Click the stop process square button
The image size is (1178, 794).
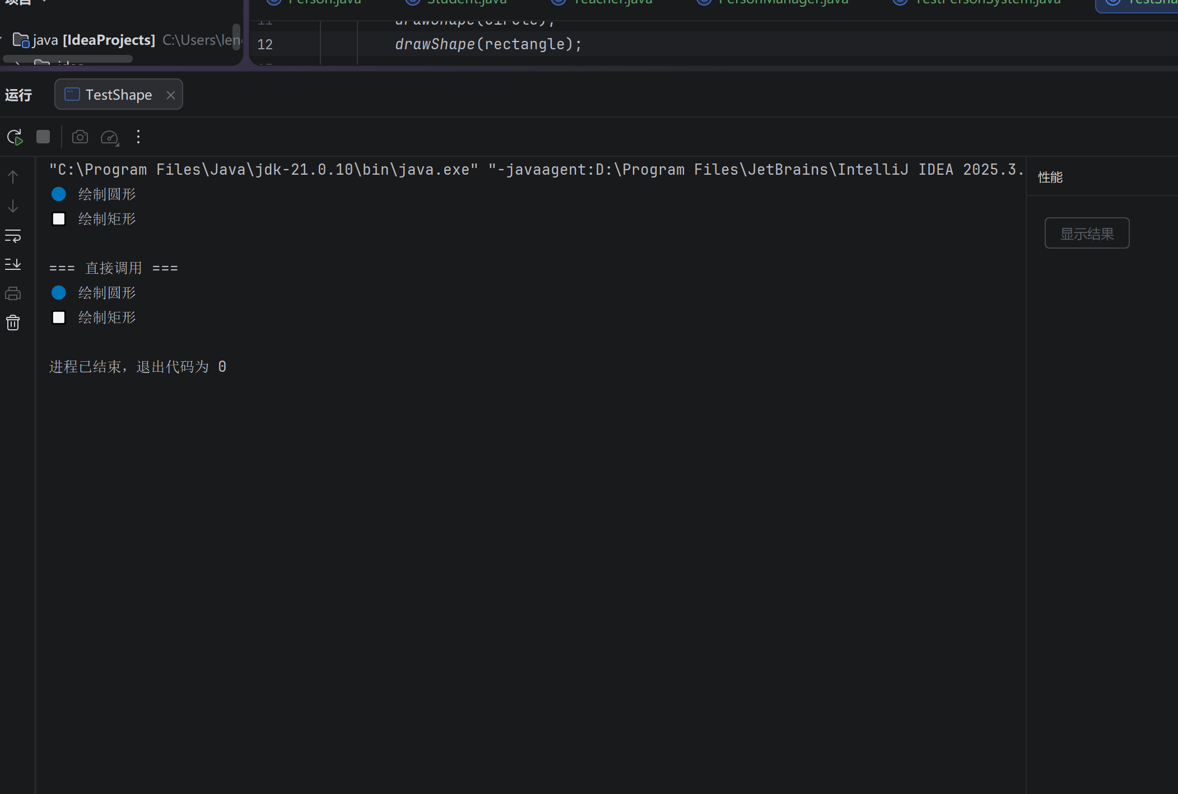(x=43, y=137)
